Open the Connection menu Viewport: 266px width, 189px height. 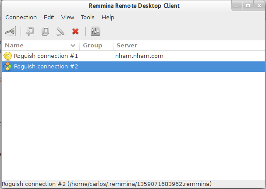click(21, 17)
